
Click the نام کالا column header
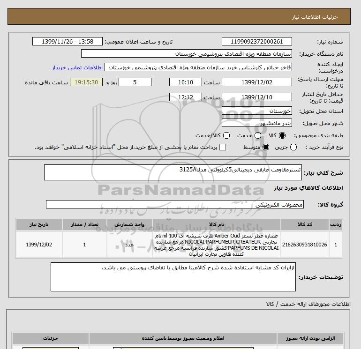217,224
